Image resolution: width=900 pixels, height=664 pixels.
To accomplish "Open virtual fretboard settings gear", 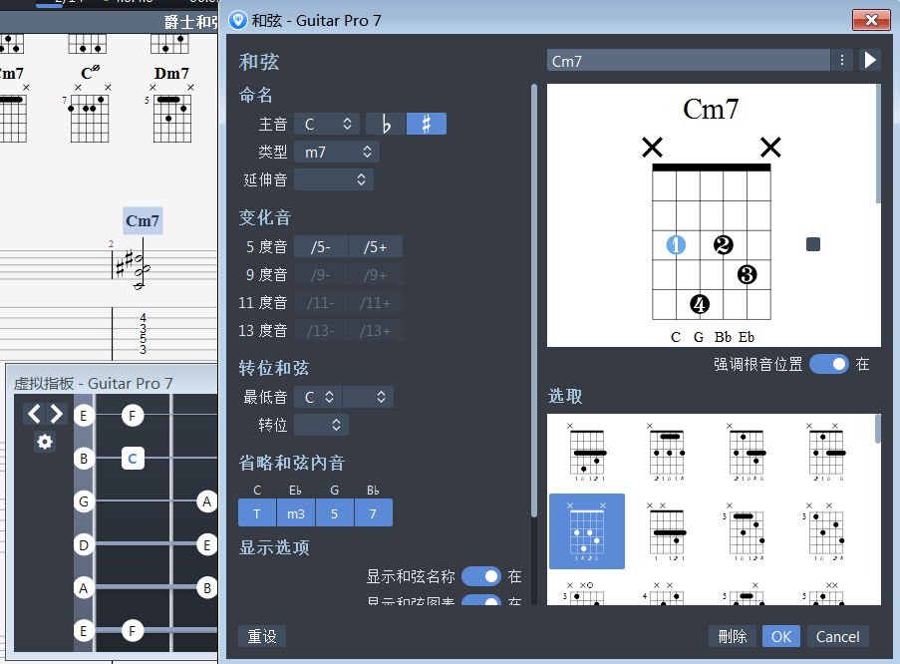I will (x=44, y=442).
